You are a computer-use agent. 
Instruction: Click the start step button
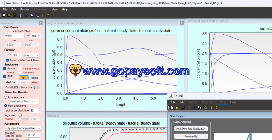[x=11, y=82]
